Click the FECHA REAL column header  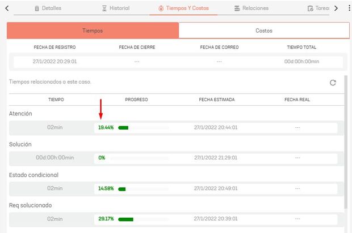tap(297, 100)
